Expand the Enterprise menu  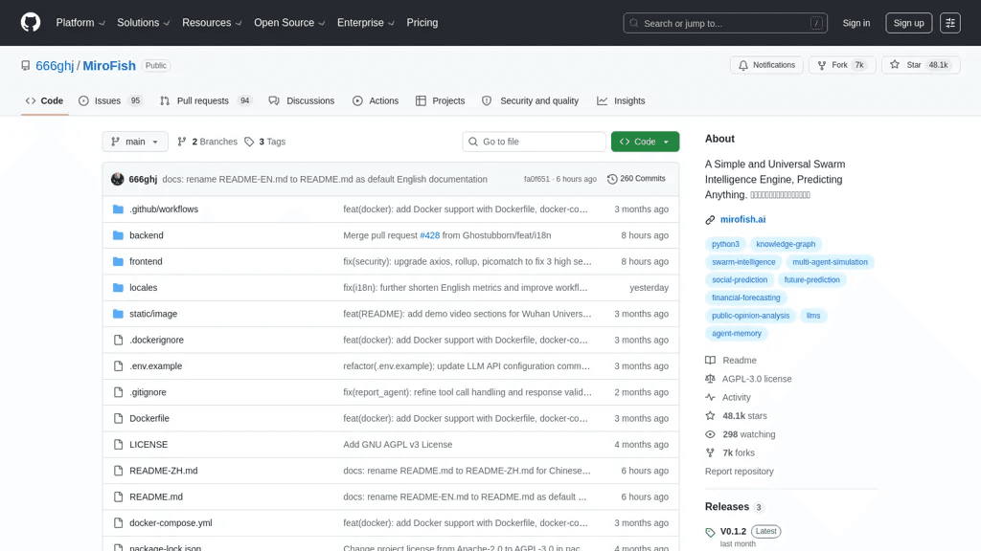(365, 23)
